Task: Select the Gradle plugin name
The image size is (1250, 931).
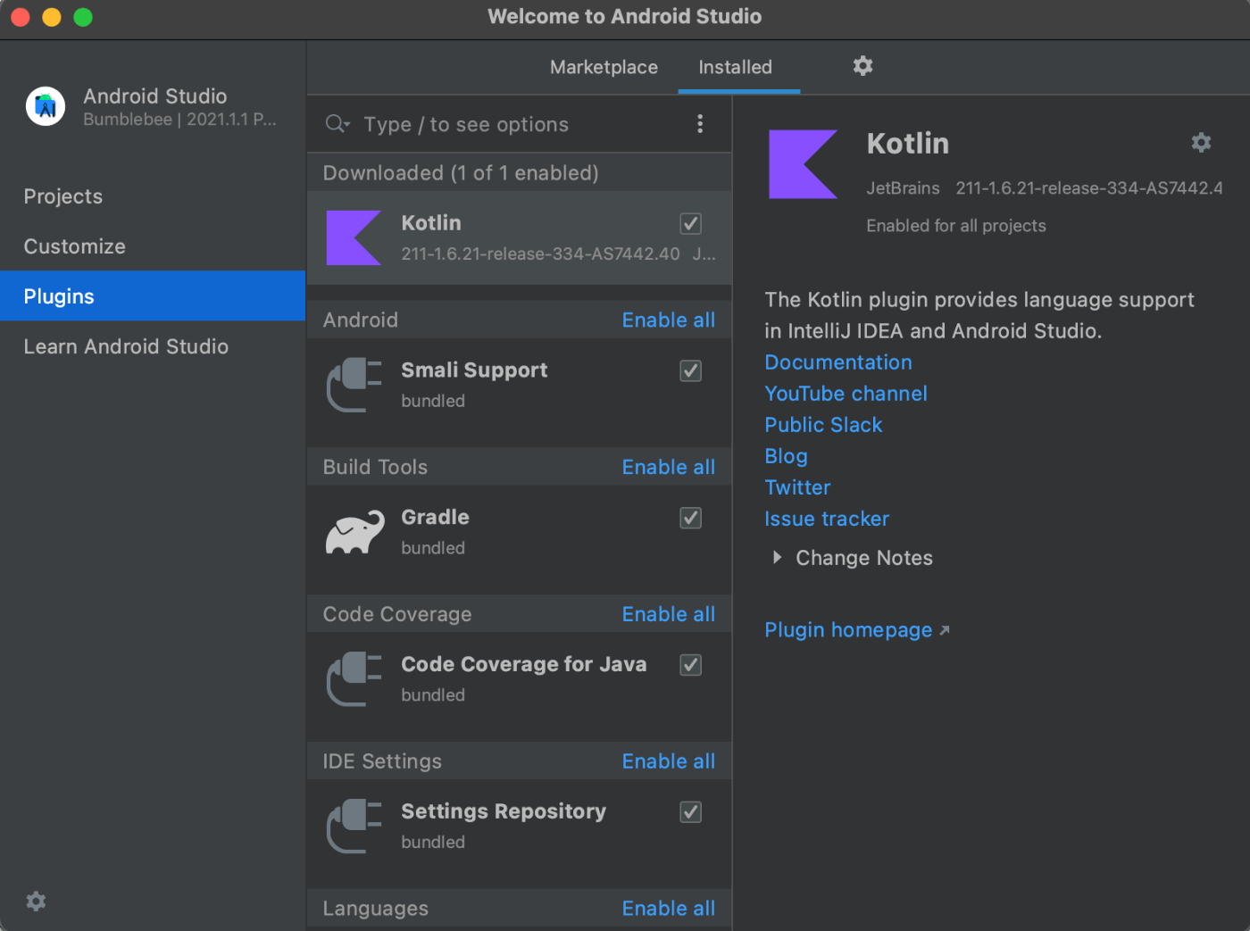Action: (435, 518)
